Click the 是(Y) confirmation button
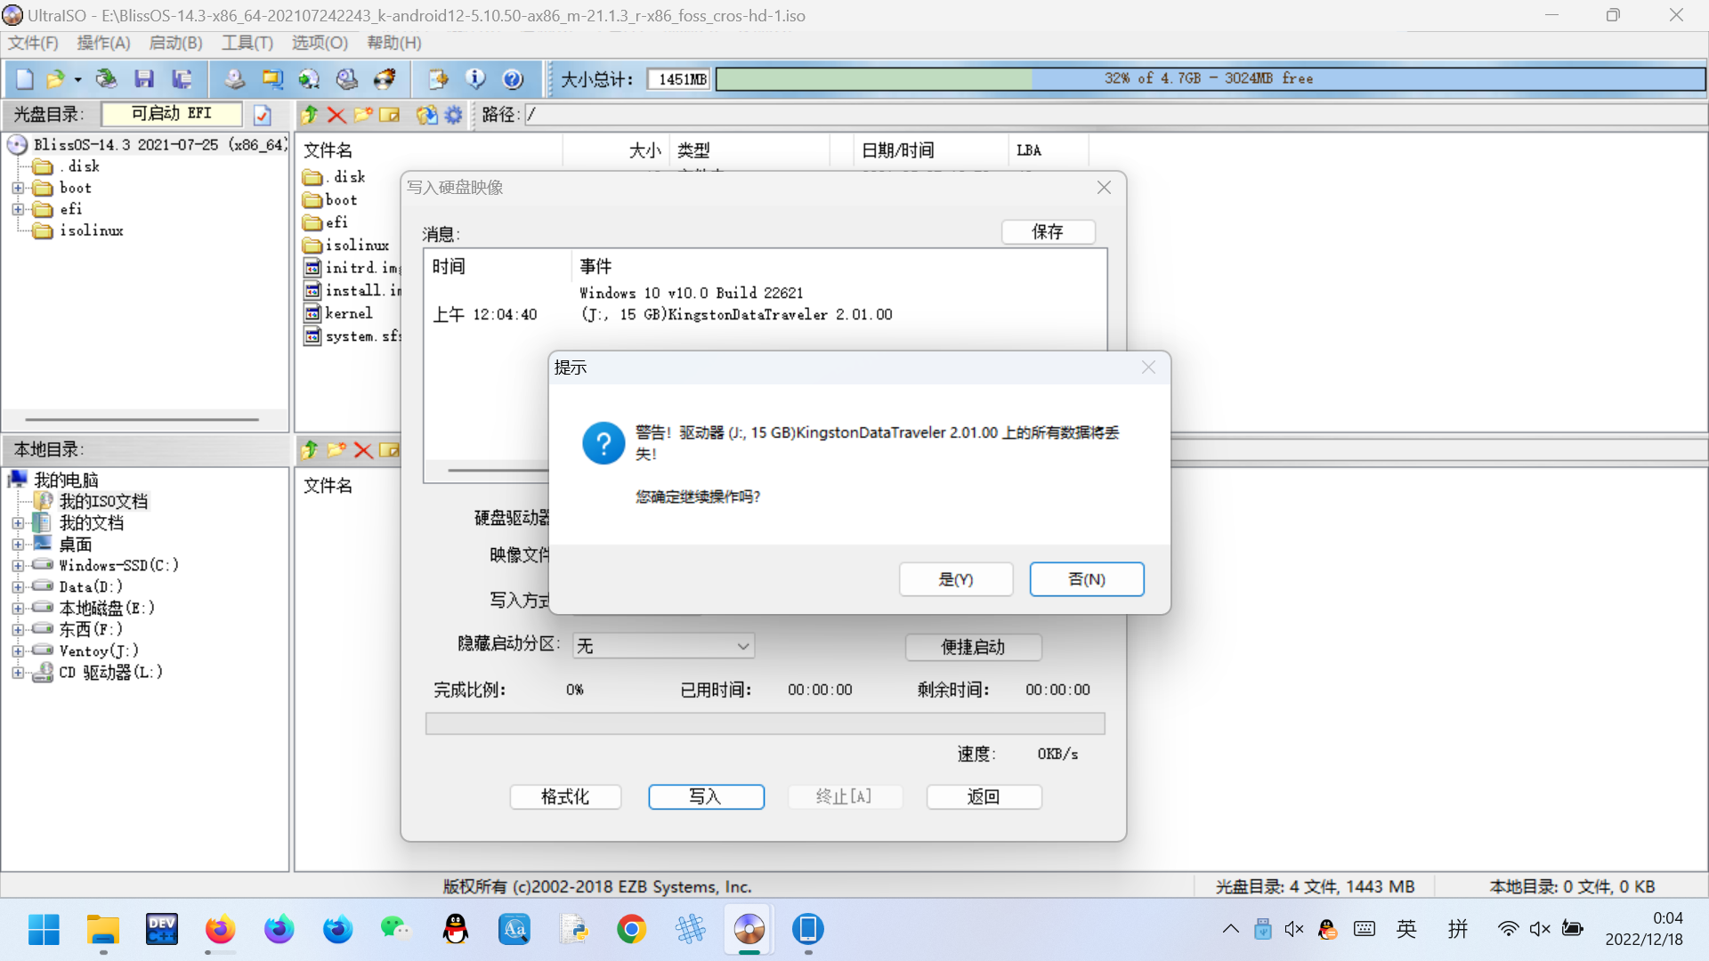Viewport: 1709px width, 961px height. [955, 579]
